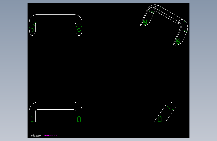Select the magenta part number text
Screen dimensions: 217x141
point(50,135)
